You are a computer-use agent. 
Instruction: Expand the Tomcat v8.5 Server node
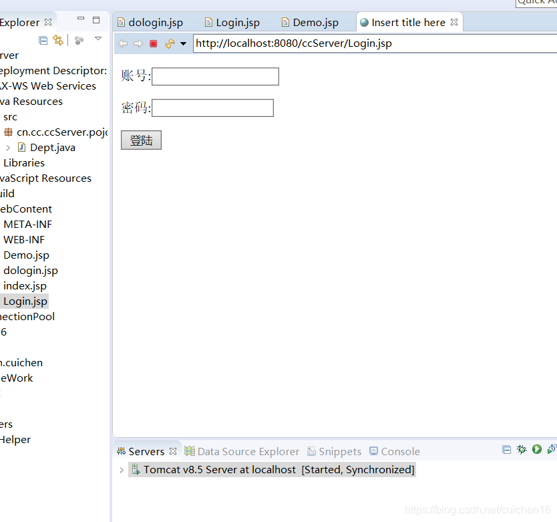pyautogui.click(x=122, y=470)
